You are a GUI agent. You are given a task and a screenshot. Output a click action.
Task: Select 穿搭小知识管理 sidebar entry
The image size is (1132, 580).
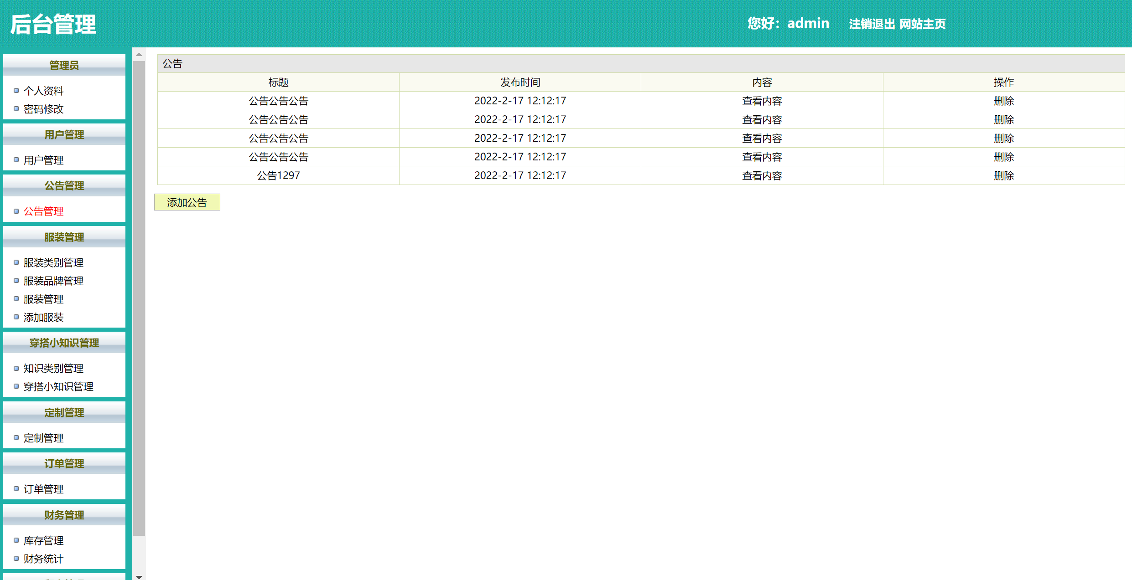[59, 386]
